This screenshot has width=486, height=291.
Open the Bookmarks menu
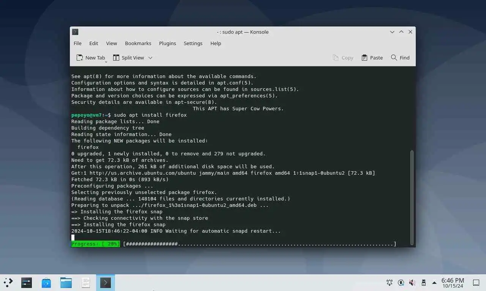tap(138, 43)
